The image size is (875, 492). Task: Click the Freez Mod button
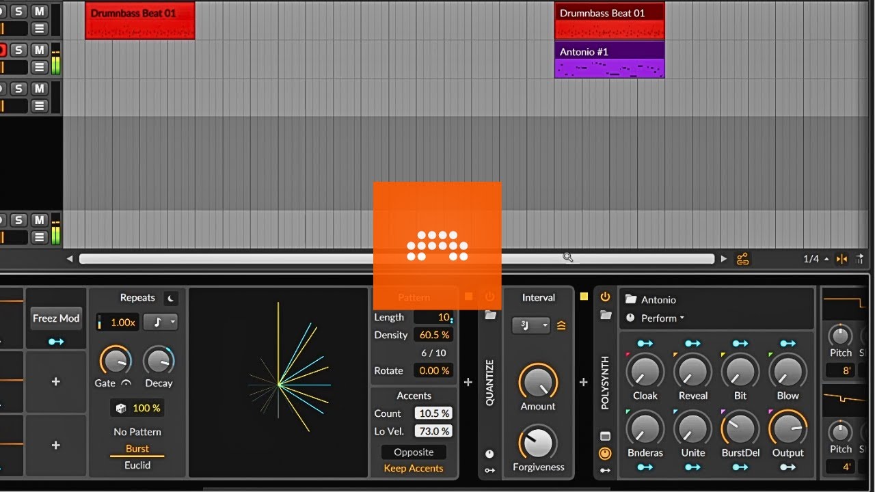[x=56, y=318]
